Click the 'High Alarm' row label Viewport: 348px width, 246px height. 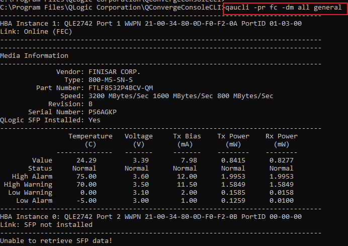32,177
